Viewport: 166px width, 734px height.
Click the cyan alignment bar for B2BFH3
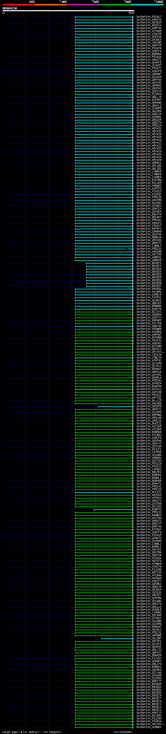coord(114,510)
